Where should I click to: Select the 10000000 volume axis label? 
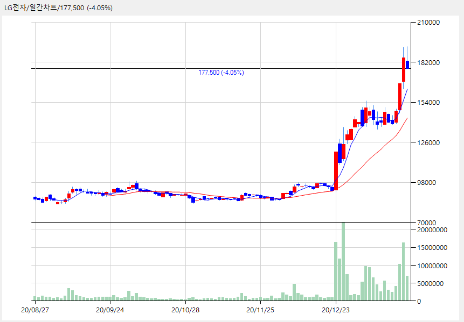[432, 266]
